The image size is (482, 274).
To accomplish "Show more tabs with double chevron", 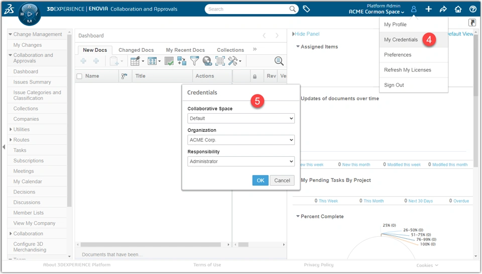I will 255,49.
